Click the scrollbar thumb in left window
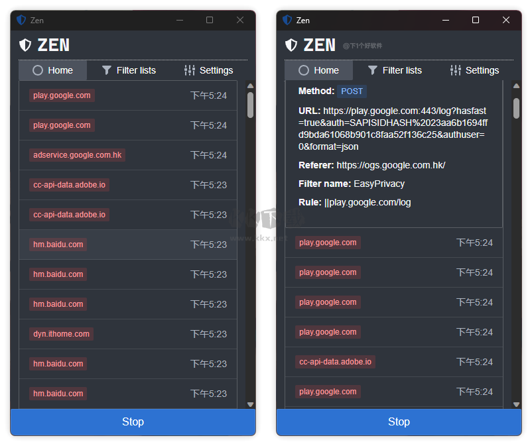The height and width of the screenshot is (446, 532). click(250, 105)
